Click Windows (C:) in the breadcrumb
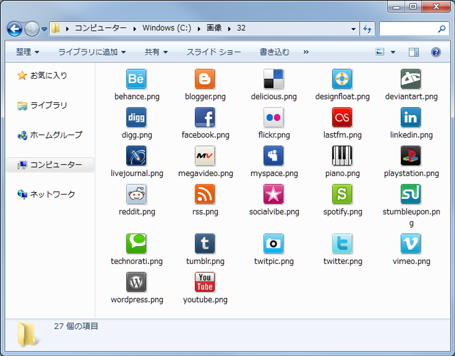Screen dimensions: 455x356 click(167, 28)
